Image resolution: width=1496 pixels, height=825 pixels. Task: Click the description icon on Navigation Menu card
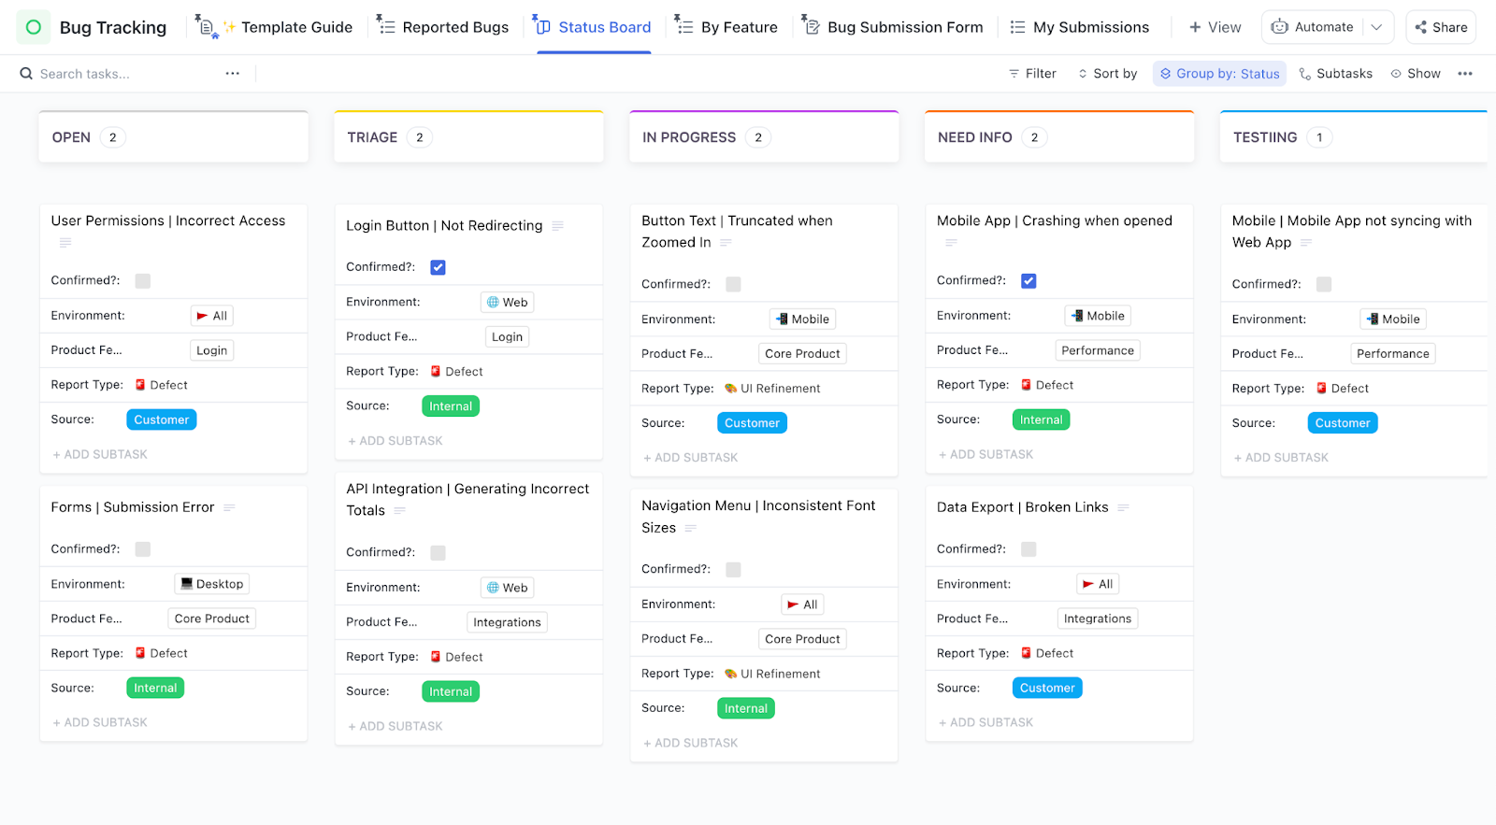click(691, 528)
